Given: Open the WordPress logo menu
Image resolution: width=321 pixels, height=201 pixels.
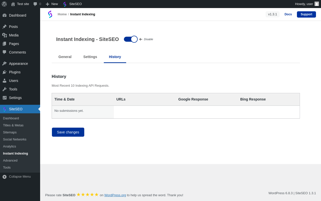Looking at the screenshot, I should coord(4,4).
